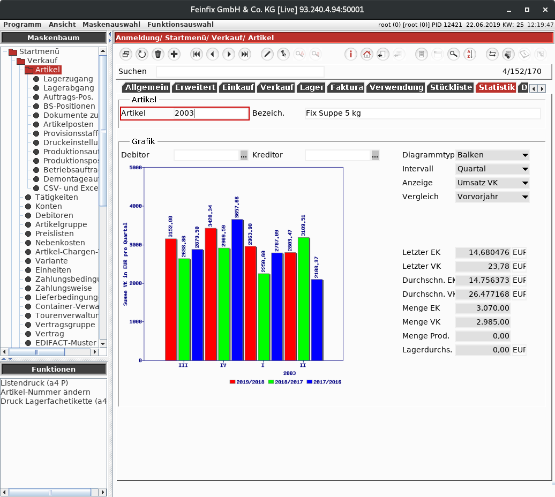This screenshot has height=497, width=555.
Task: Click the swap arrows icon
Action: [492, 54]
